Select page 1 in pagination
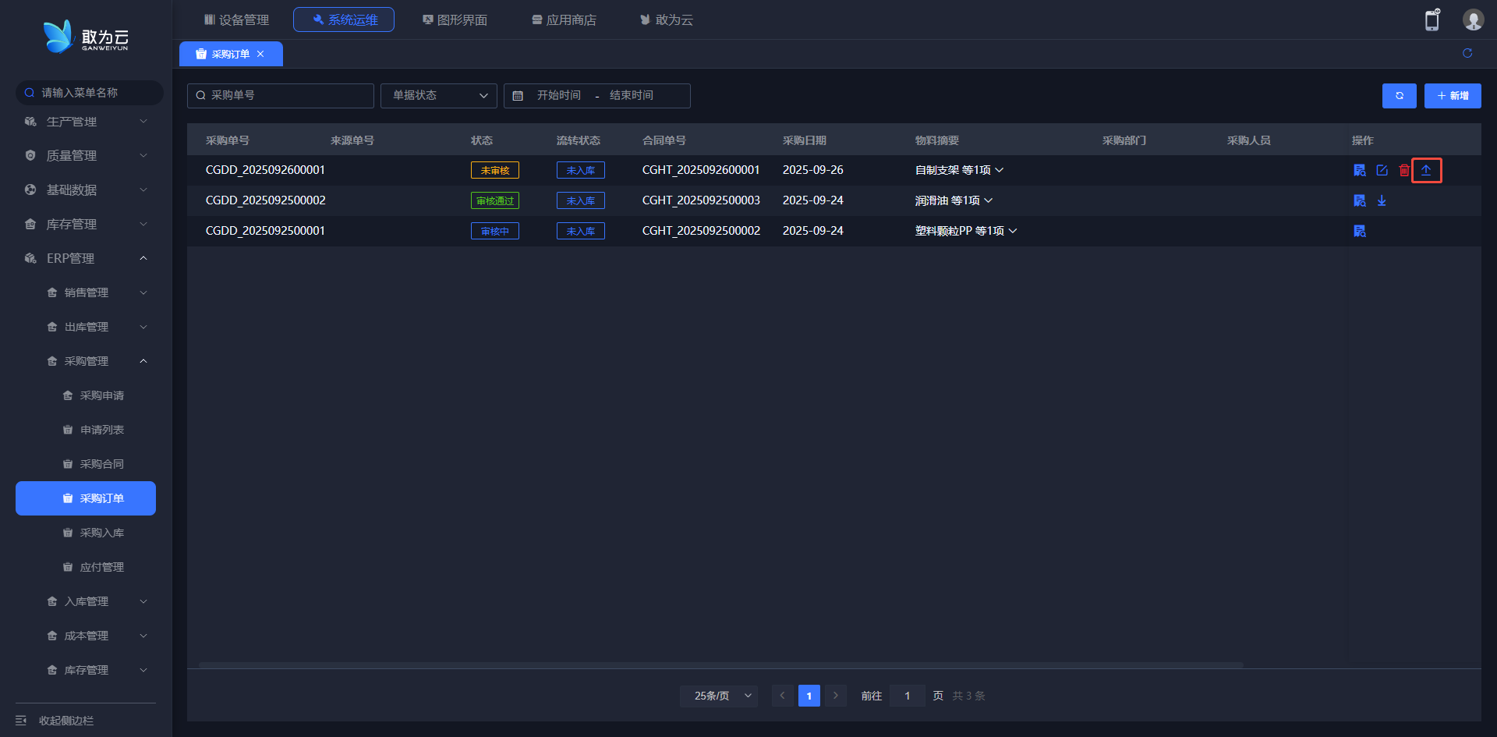Viewport: 1497px width, 737px height. click(809, 696)
